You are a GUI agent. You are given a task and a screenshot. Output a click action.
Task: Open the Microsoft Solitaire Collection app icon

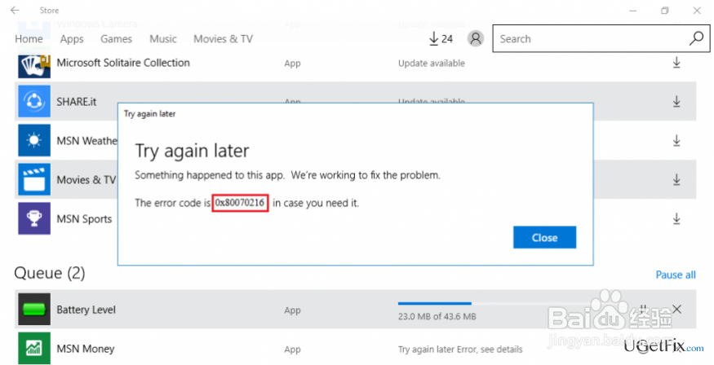click(34, 65)
